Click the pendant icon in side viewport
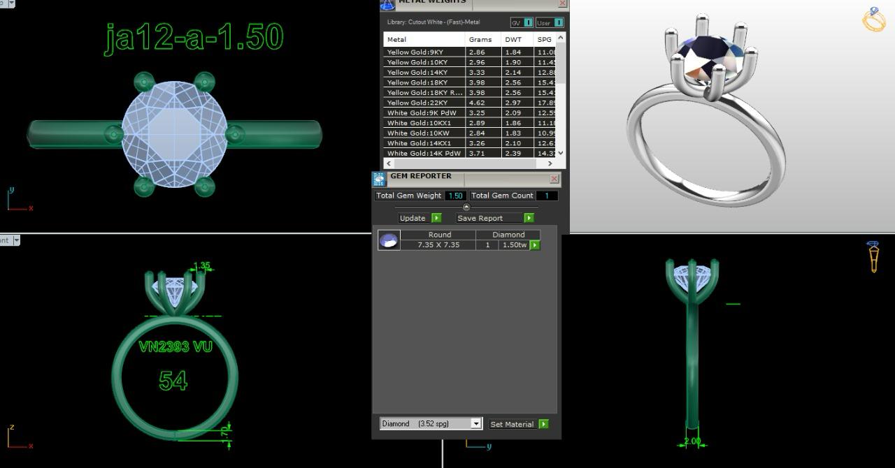Screen dimensions: 895x468 click(873, 256)
